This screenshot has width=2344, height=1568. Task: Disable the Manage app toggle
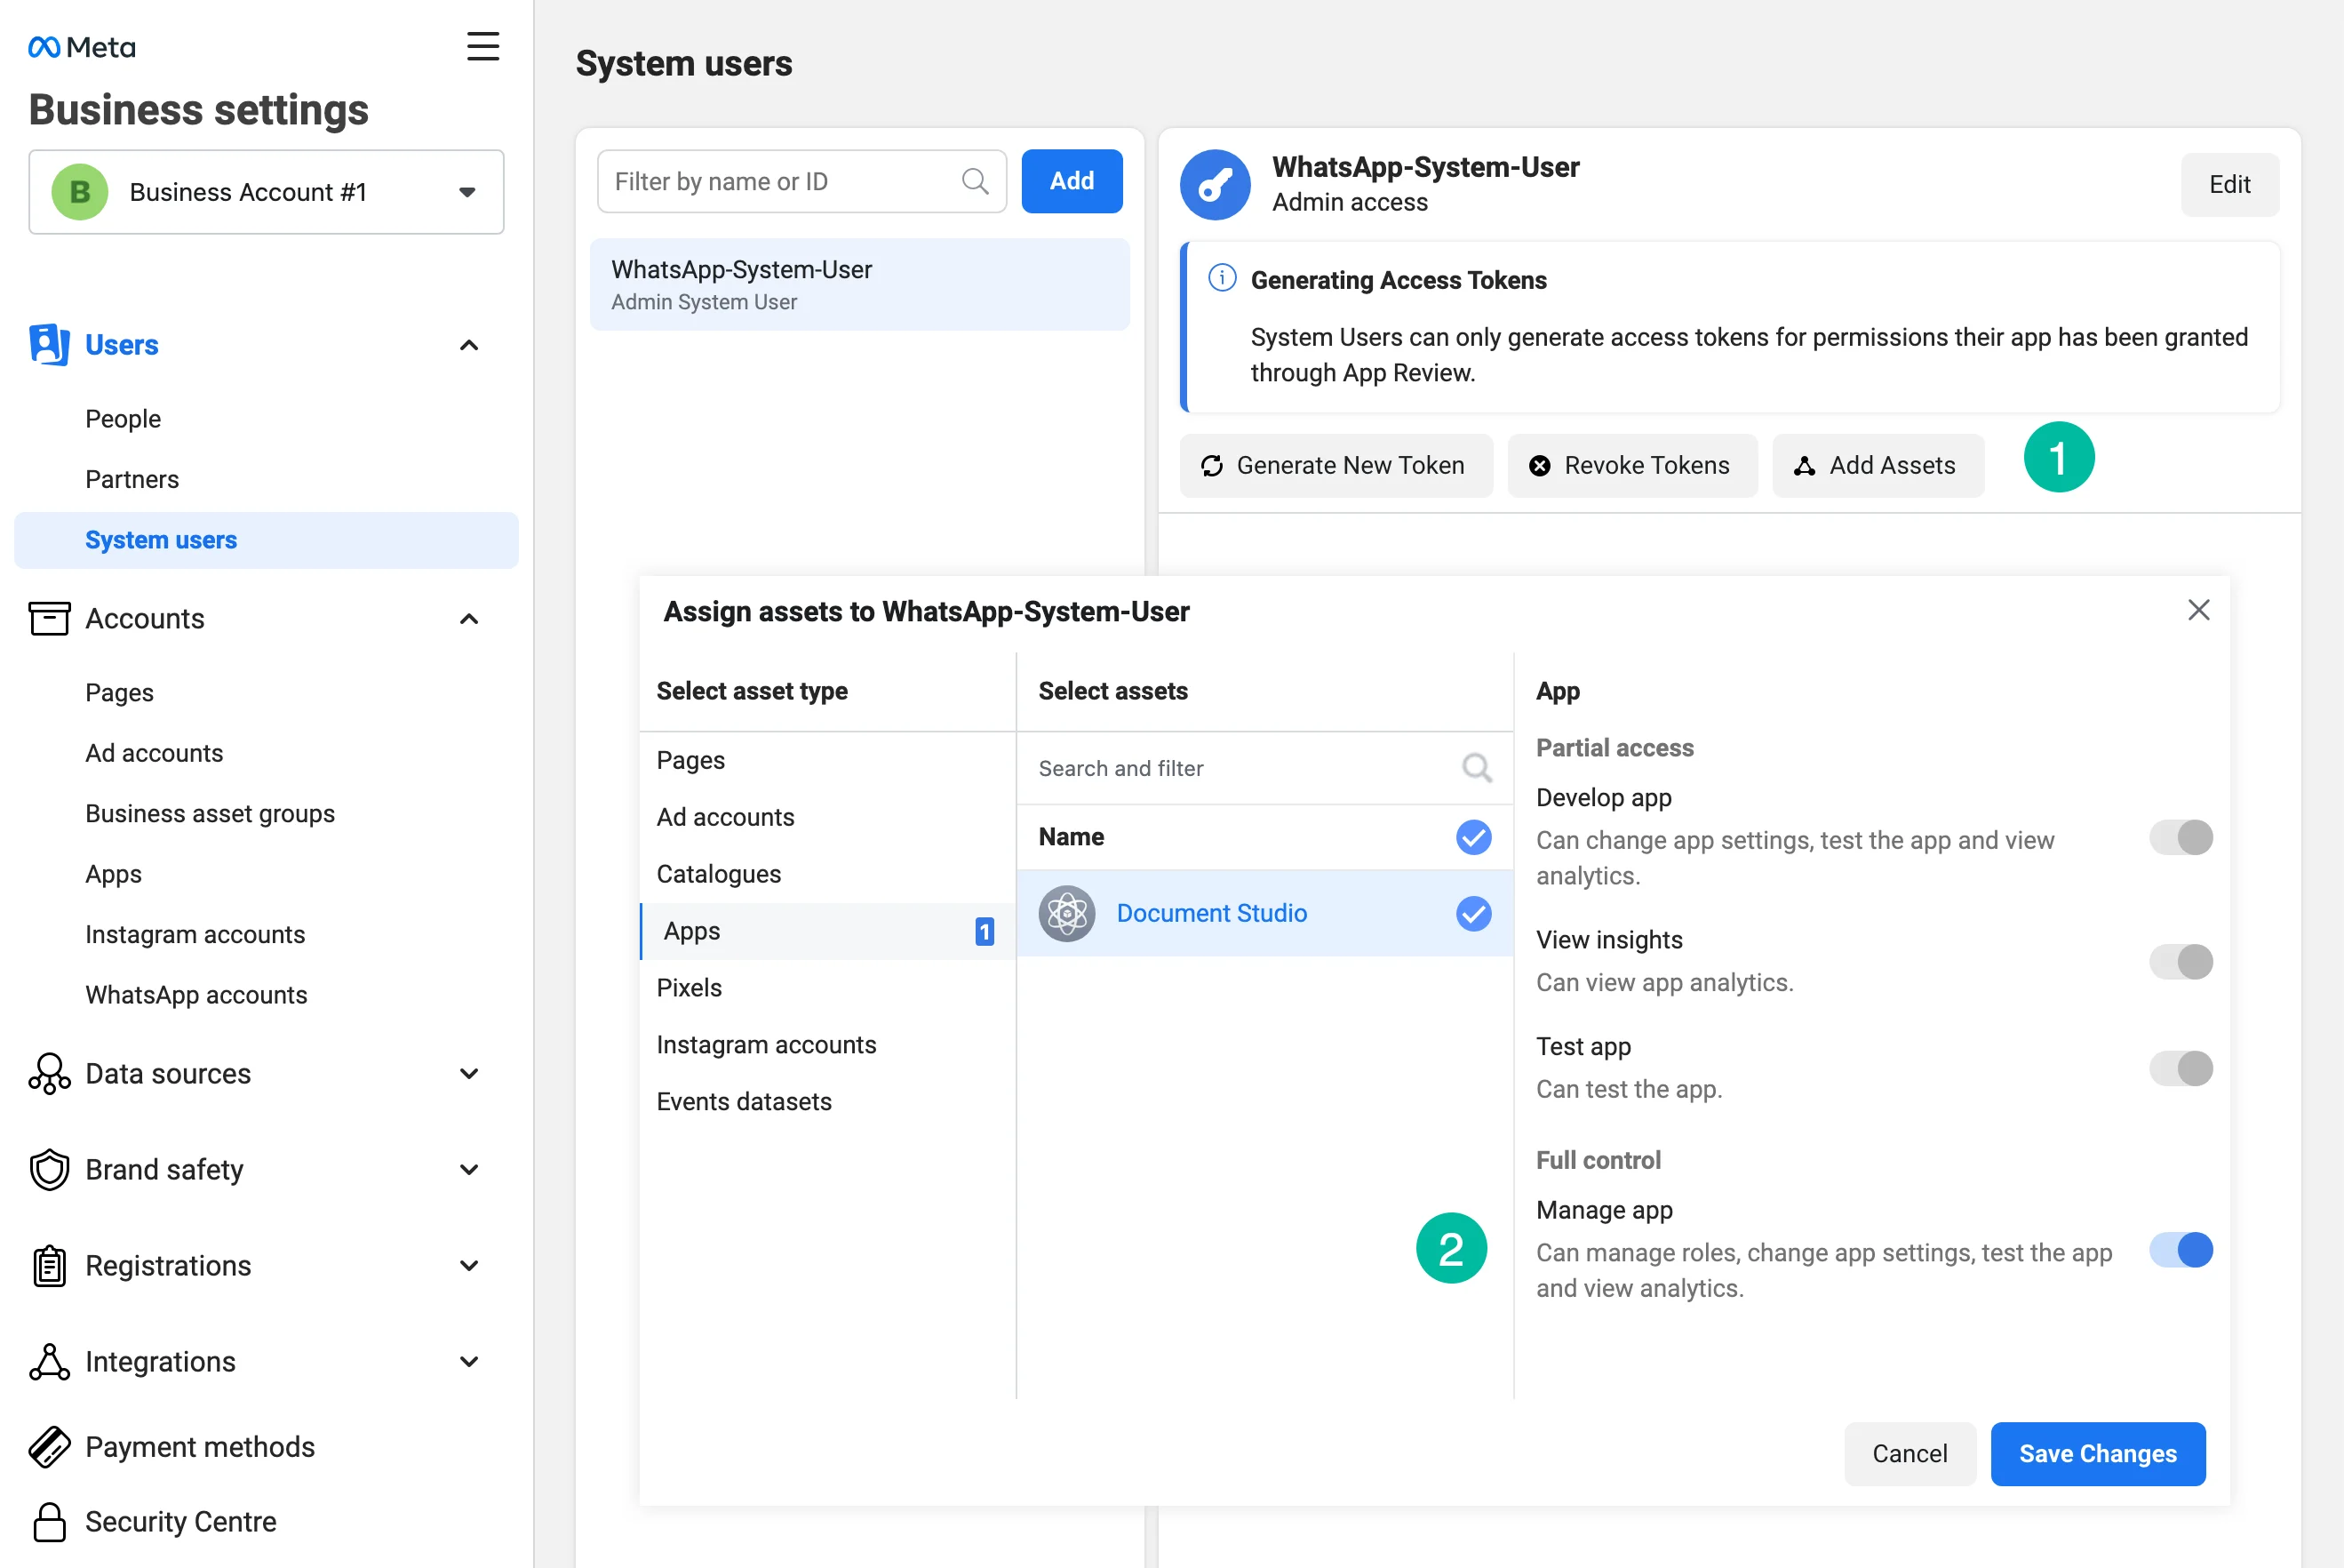coord(2181,1250)
